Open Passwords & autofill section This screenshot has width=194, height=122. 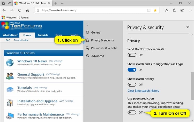104,48
